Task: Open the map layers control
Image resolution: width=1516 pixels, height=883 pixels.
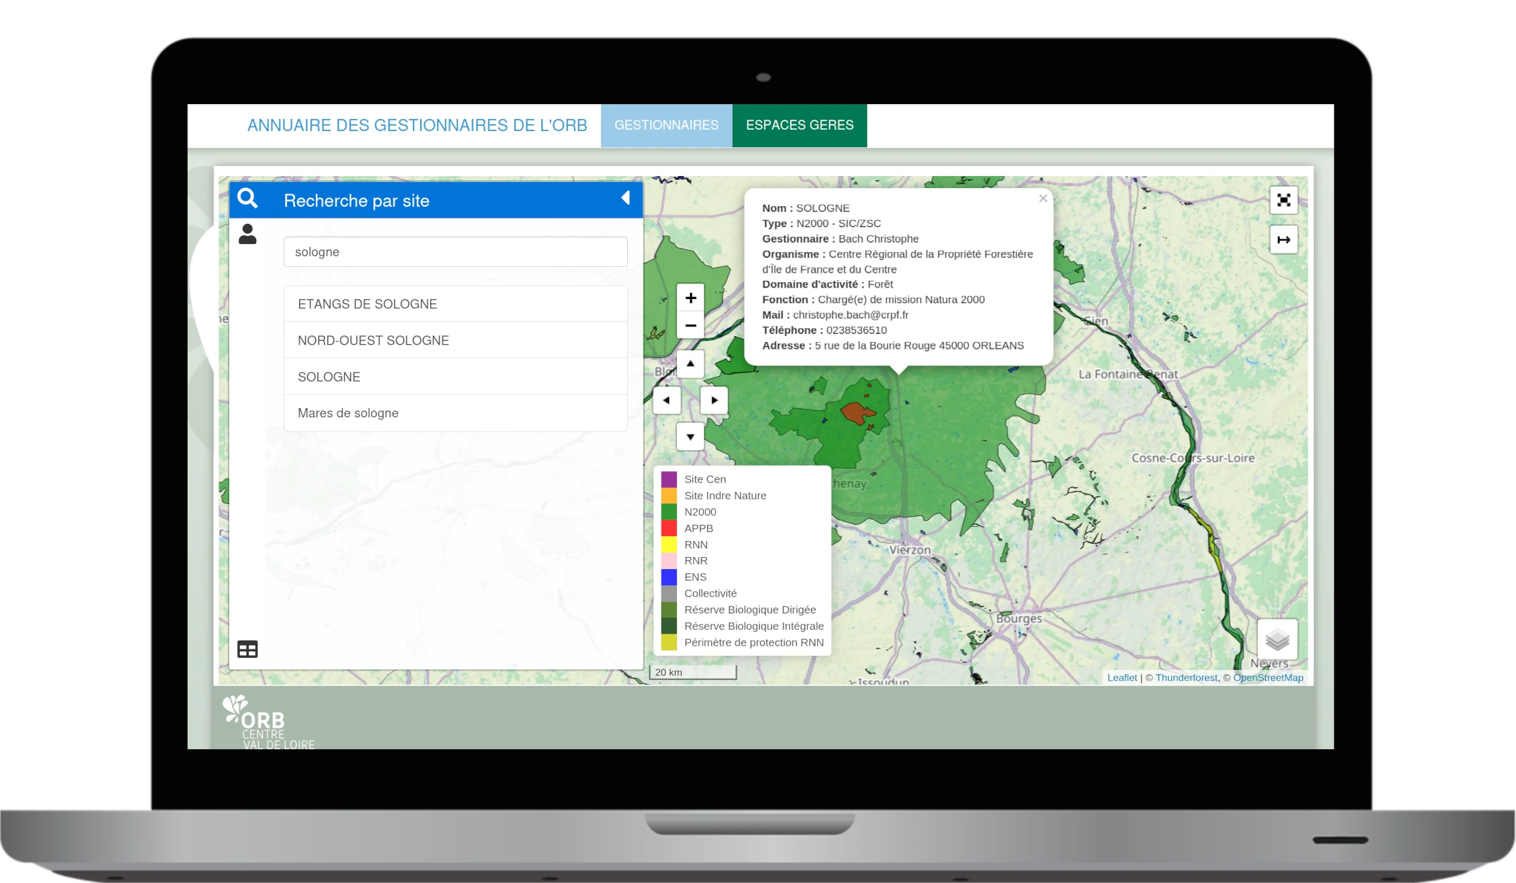Action: 1277,639
